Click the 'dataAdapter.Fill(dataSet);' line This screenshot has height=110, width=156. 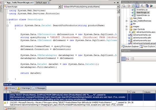[39, 67]
